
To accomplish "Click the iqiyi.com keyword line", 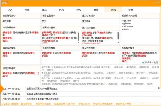I will (126, 24).
